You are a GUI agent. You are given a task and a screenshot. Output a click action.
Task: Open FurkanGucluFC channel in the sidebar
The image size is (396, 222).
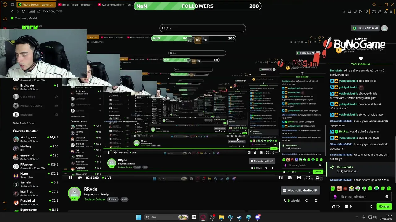point(36,106)
